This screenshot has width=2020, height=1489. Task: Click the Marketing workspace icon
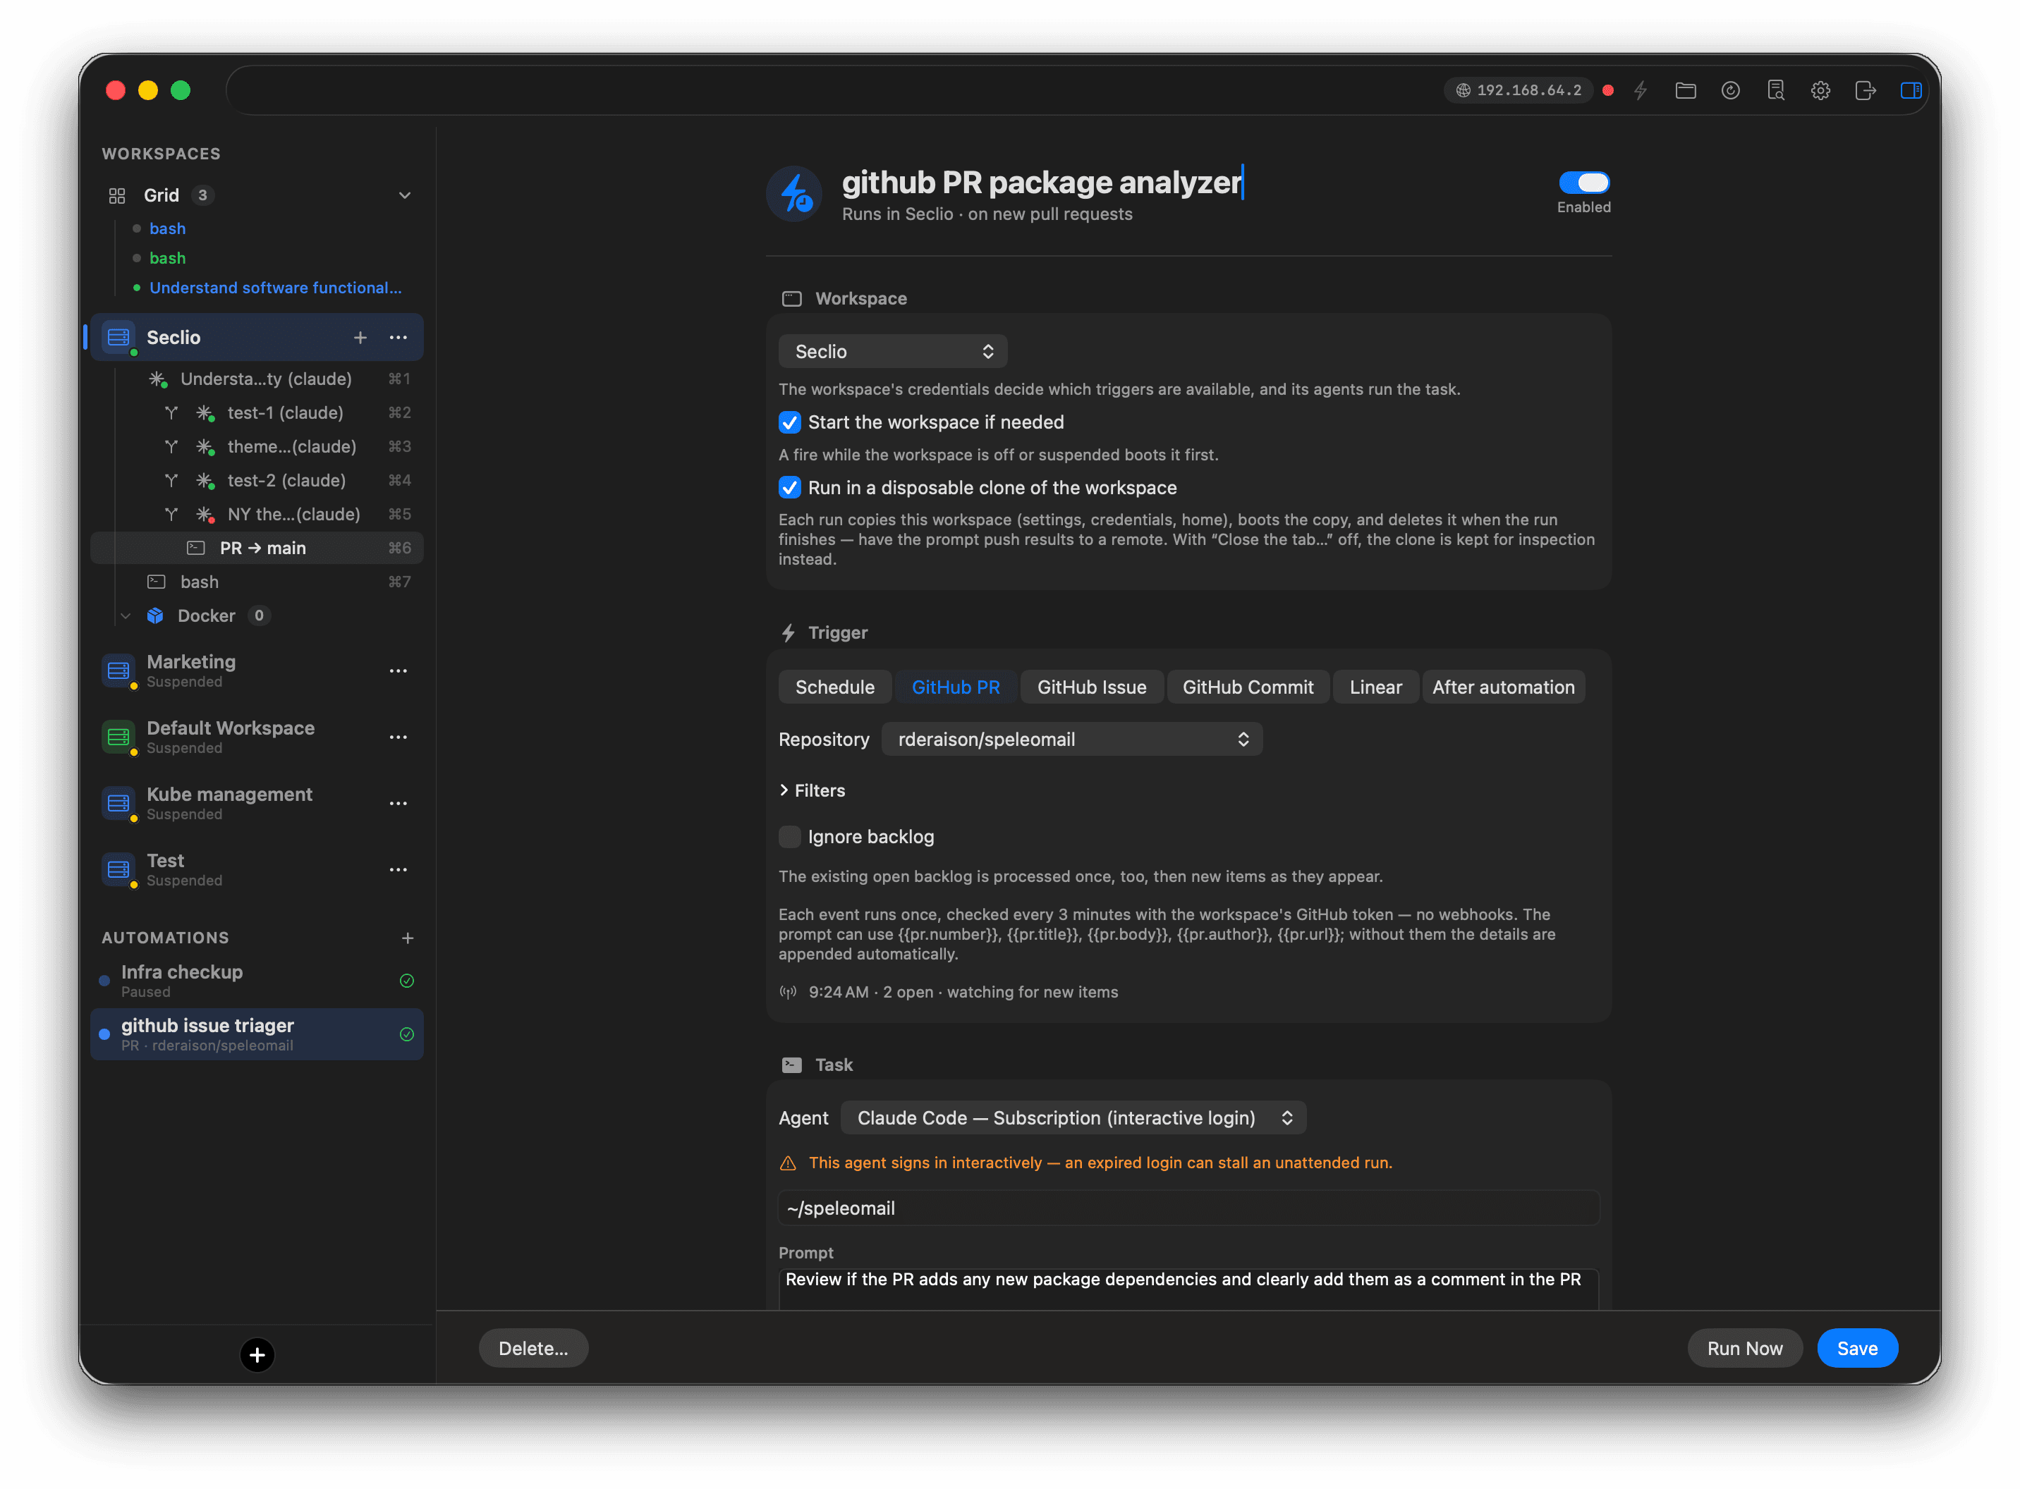118,671
